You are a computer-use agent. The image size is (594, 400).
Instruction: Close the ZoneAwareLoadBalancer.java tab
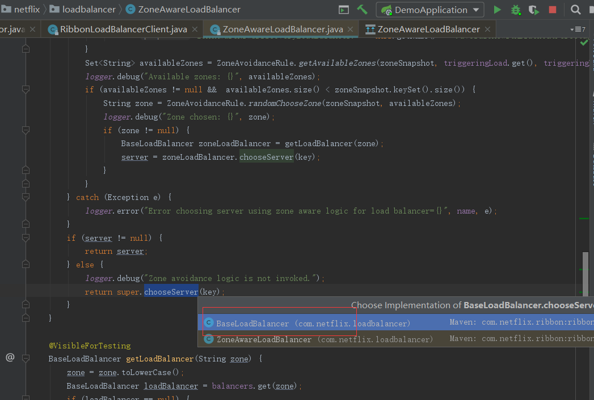[351, 29]
